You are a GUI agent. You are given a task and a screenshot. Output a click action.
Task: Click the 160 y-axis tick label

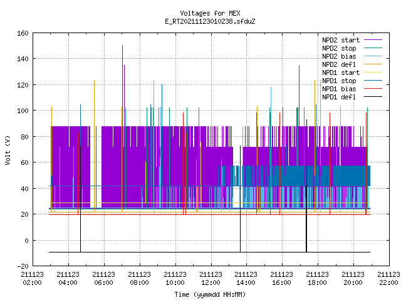tap(23, 33)
